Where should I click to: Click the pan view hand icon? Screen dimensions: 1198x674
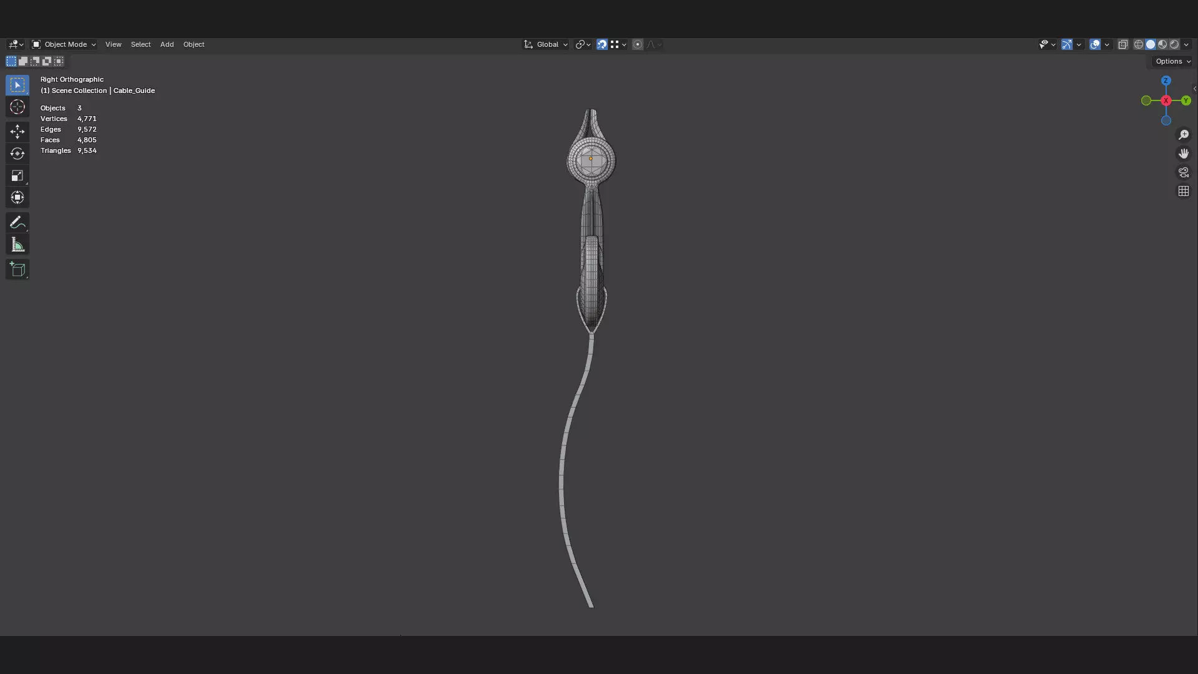[x=1184, y=154]
